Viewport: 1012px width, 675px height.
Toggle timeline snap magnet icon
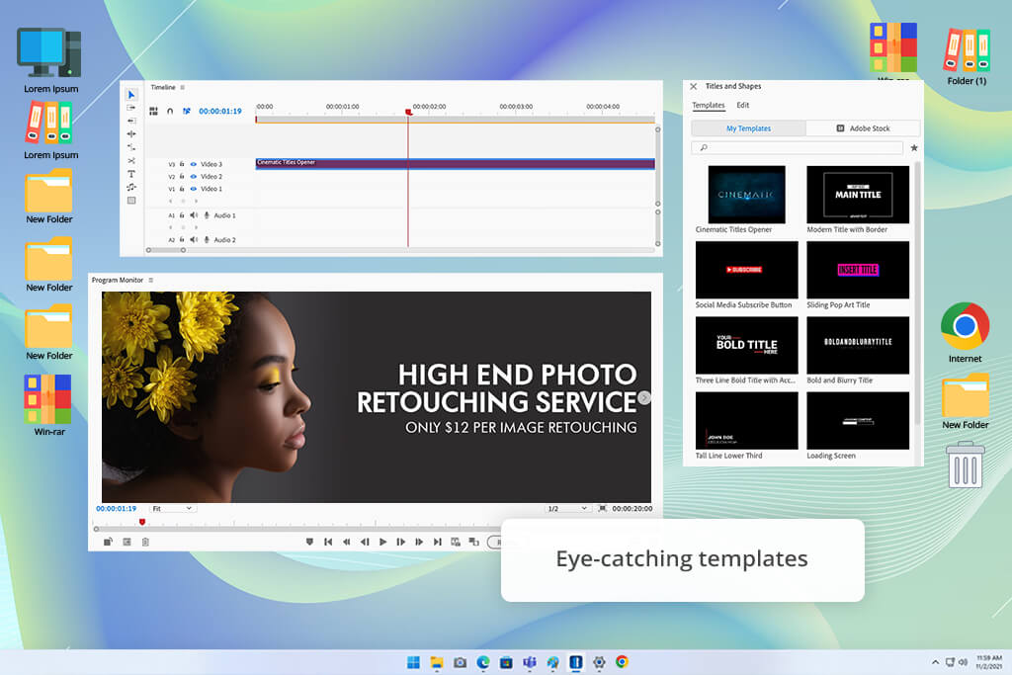pos(170,111)
